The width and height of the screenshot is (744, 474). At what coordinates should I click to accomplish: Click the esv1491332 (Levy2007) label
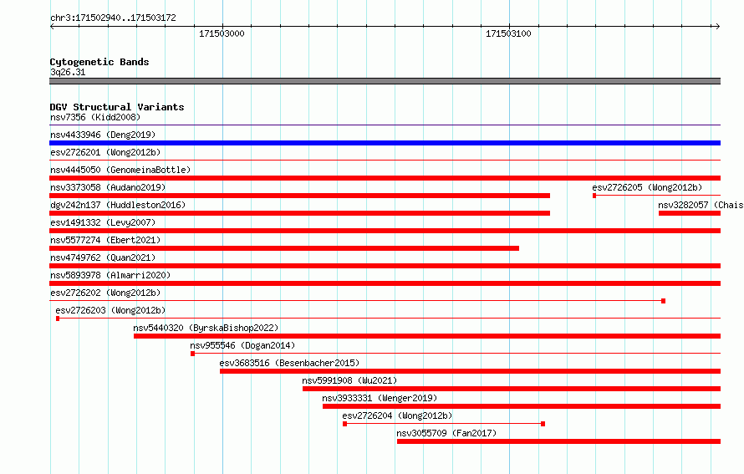tap(103, 222)
